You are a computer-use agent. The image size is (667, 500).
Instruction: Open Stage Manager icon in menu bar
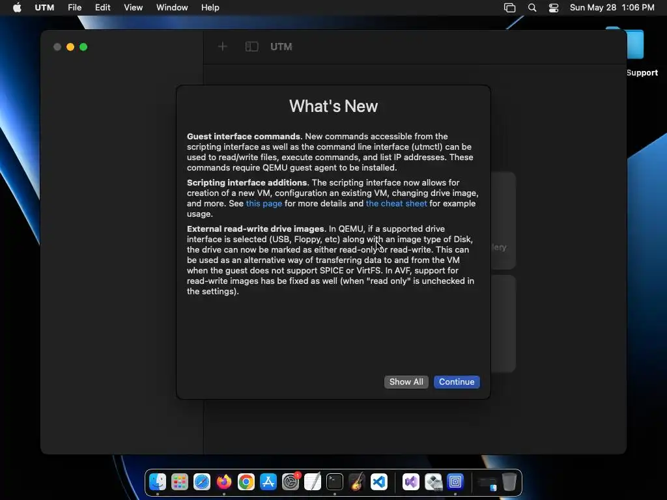[x=509, y=8]
